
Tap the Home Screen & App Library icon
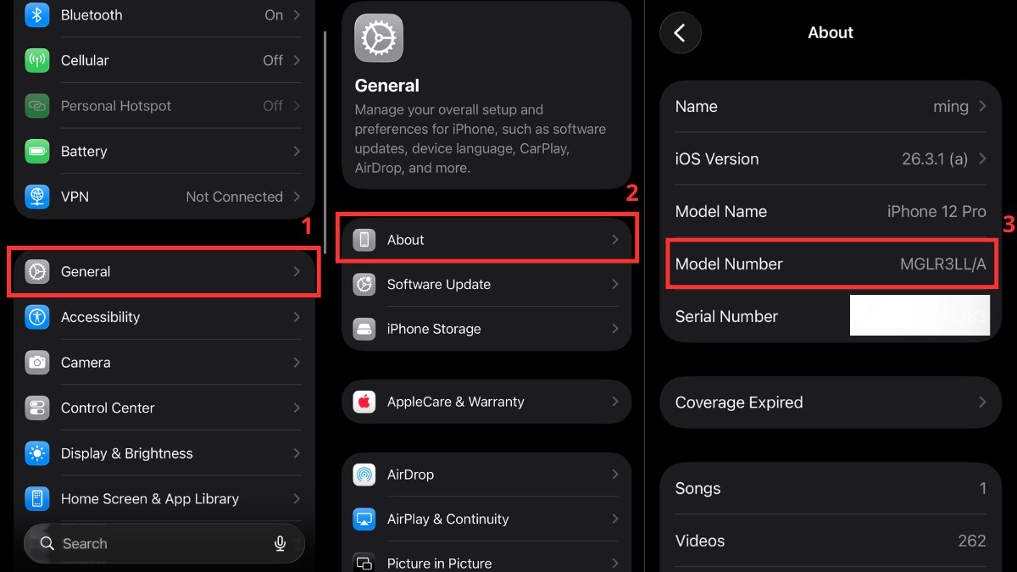[37, 498]
